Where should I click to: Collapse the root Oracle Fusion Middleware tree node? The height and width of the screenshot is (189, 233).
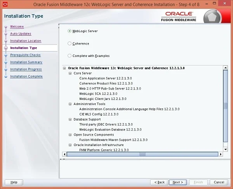64,68
